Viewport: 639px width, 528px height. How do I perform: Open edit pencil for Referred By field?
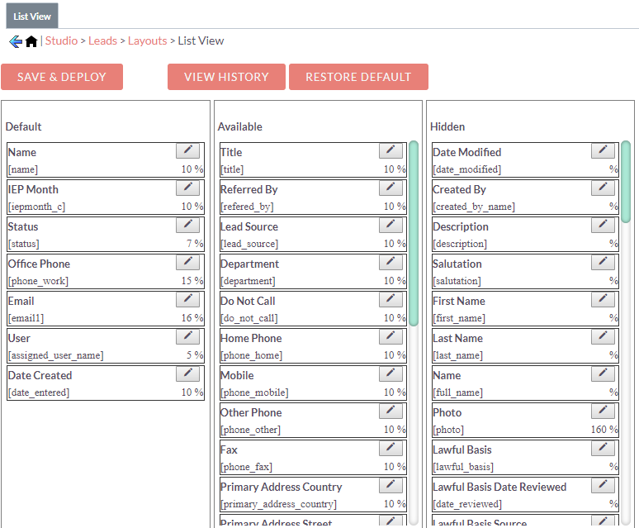[x=390, y=188]
